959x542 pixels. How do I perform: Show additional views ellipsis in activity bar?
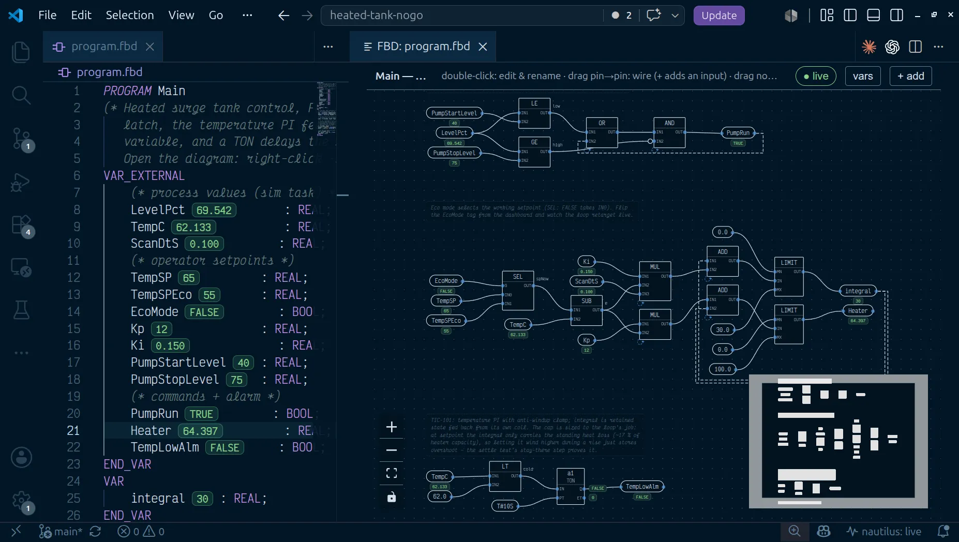[x=21, y=353]
